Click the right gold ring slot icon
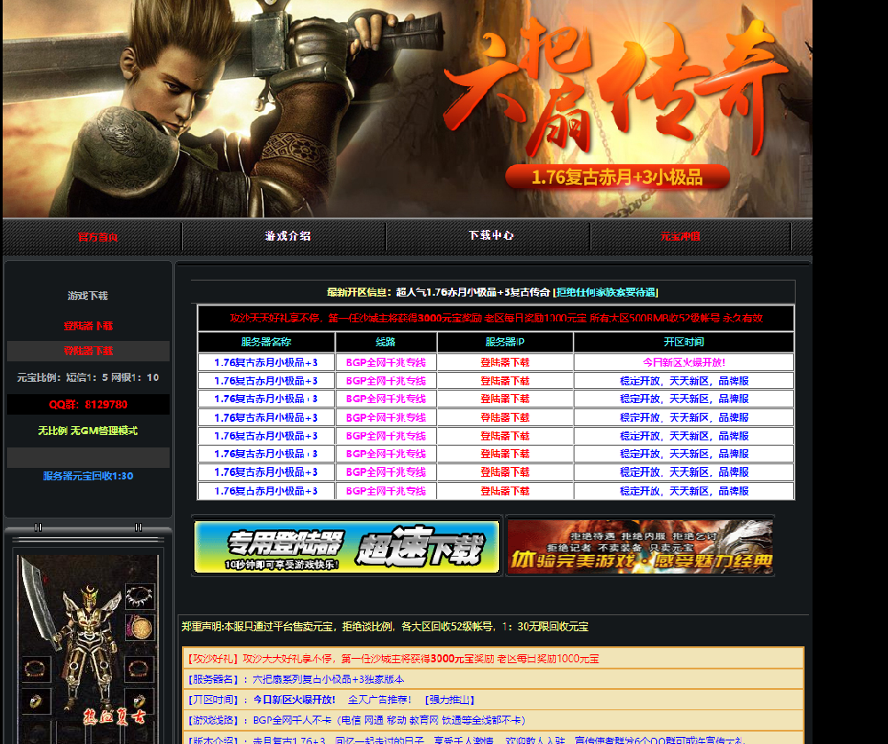This screenshot has height=744, width=888. tap(139, 701)
